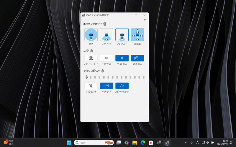Open mic/speaker settings gear
The height and width of the screenshot is (147, 236).
pos(102,71)
